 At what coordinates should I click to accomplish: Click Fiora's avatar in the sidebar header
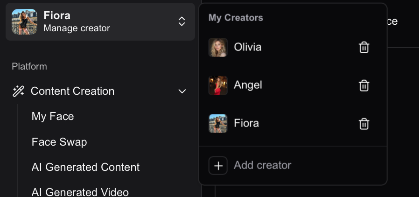pyautogui.click(x=24, y=21)
